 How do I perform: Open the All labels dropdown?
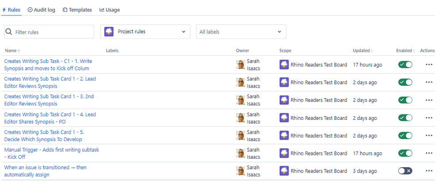[x=241, y=32]
